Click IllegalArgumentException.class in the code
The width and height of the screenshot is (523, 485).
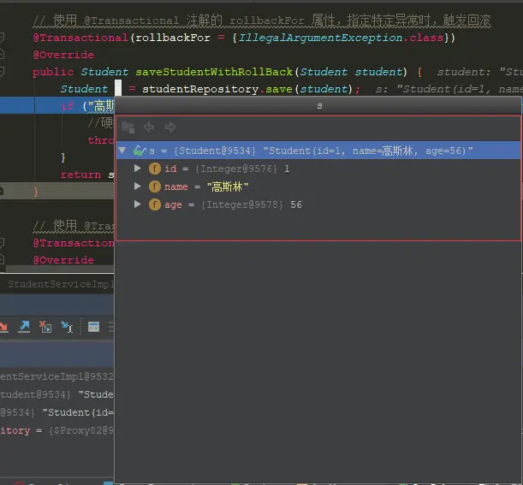coord(341,38)
